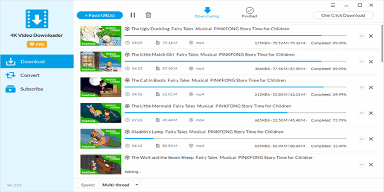Click The Little Match Girl video title
384x192 pixels.
point(213,55)
